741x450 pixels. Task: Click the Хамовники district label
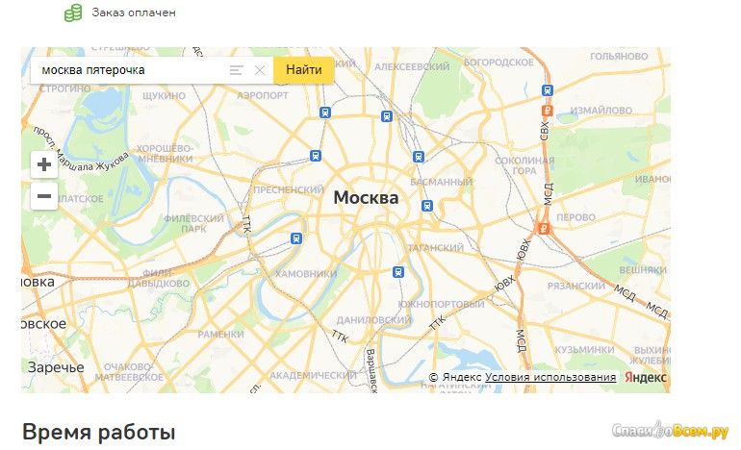tap(306, 274)
